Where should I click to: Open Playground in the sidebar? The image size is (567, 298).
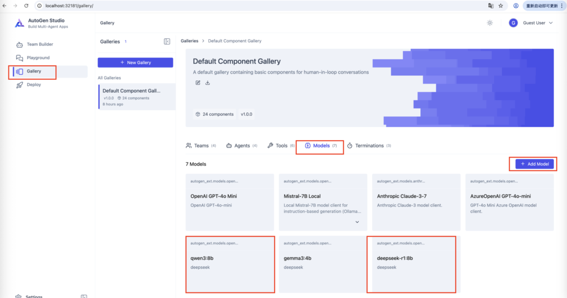(33, 58)
